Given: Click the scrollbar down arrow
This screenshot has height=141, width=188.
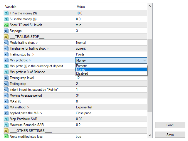Looking at the screenshot, I should 150,135.
